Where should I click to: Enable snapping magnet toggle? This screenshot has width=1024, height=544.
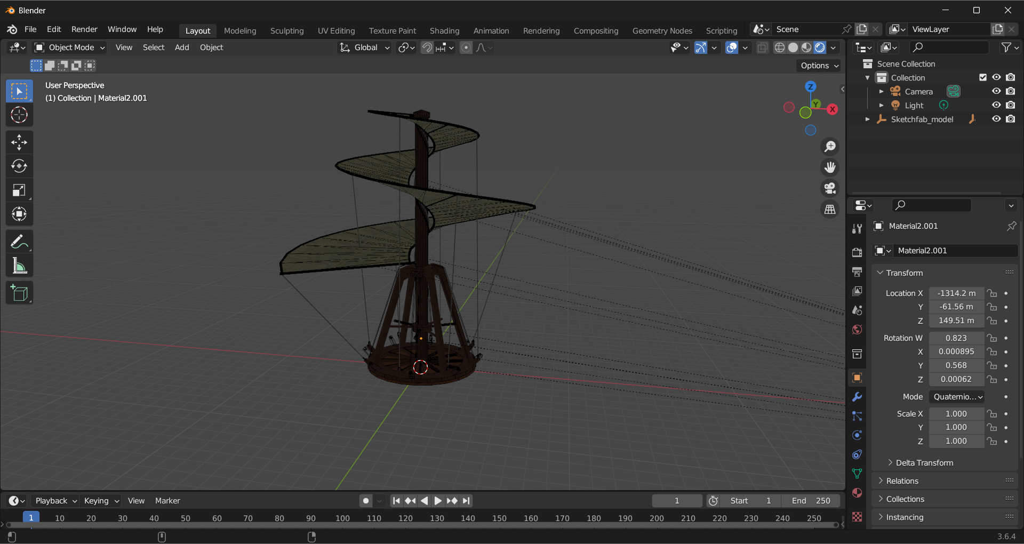tap(427, 47)
